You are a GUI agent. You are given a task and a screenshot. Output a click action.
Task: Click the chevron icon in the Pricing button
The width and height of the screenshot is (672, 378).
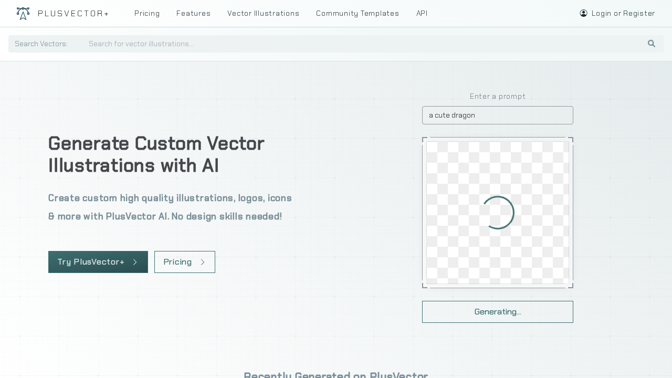point(203,262)
